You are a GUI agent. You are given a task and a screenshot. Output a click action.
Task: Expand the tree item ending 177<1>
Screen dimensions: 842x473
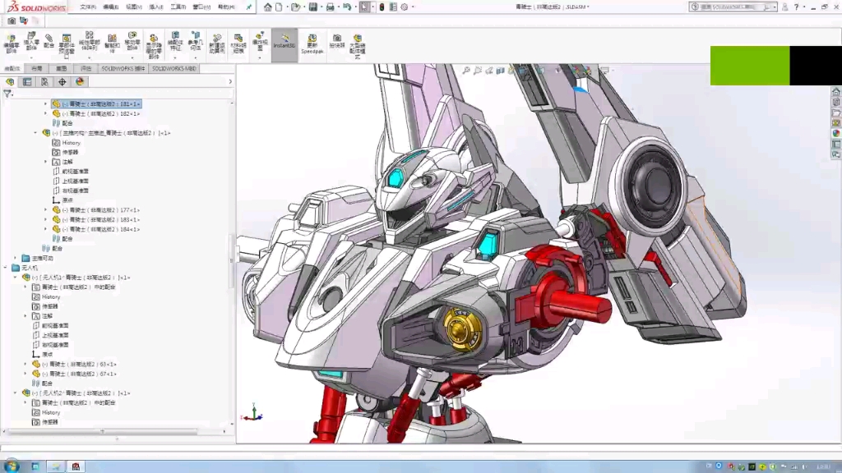click(46, 210)
